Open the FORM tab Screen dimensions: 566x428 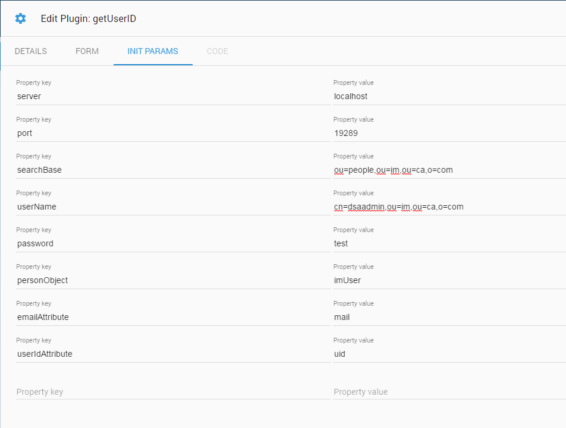click(87, 51)
